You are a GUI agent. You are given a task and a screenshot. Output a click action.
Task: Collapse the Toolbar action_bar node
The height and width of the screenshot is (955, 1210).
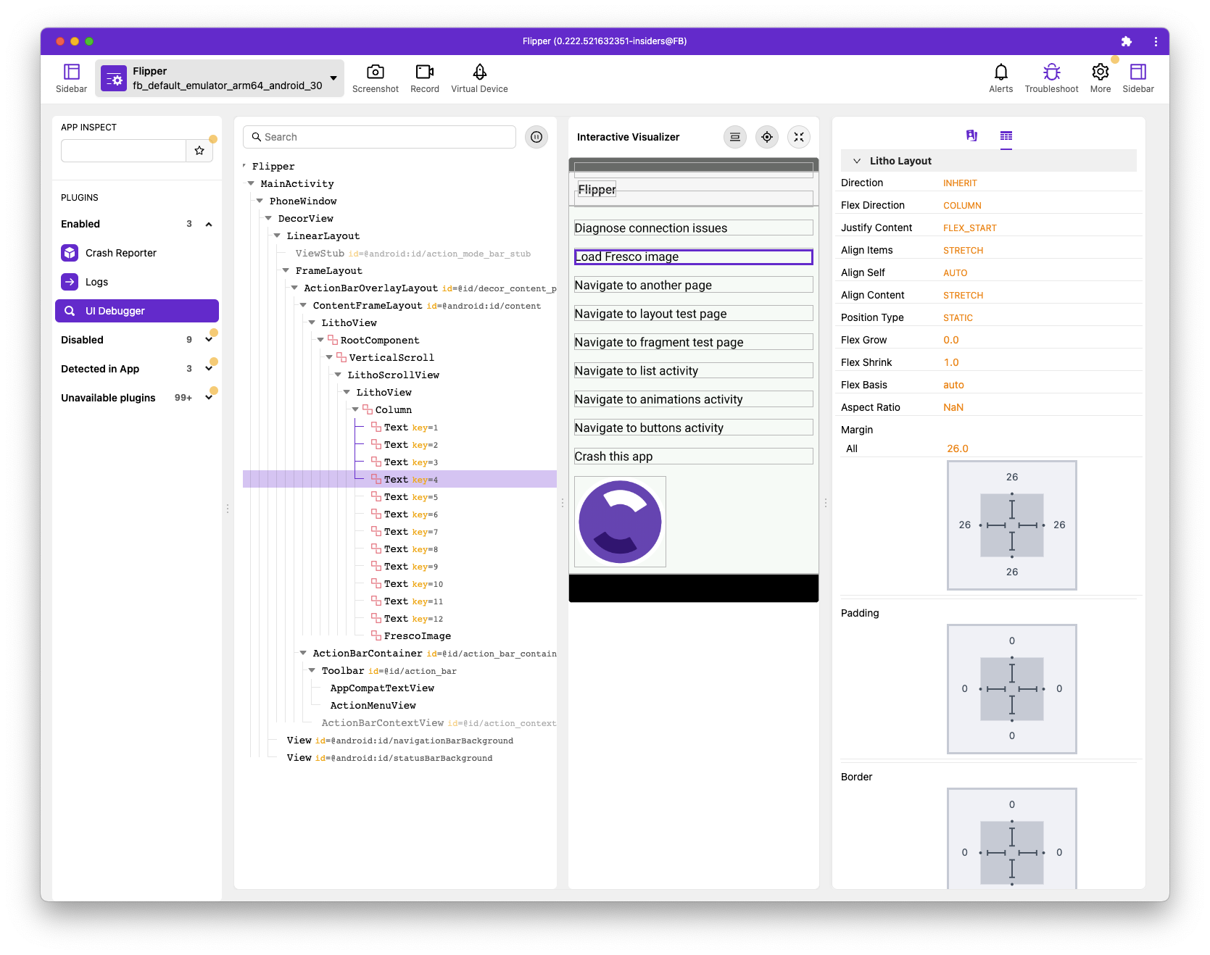click(x=312, y=670)
